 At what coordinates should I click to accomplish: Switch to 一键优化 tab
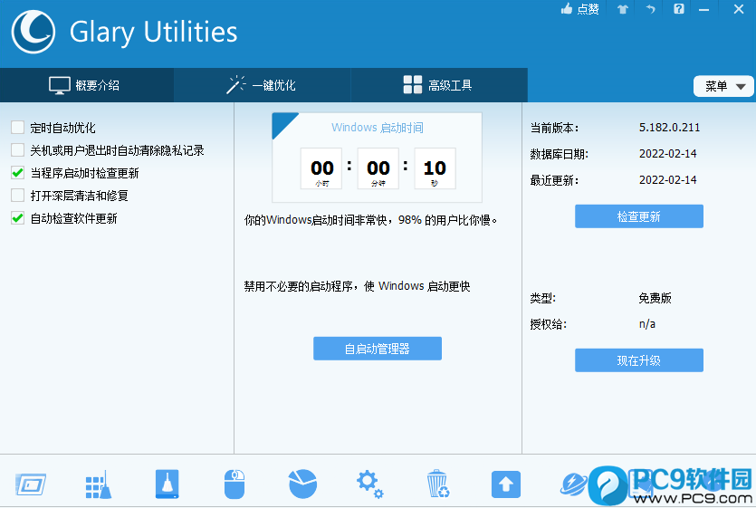[x=263, y=85]
